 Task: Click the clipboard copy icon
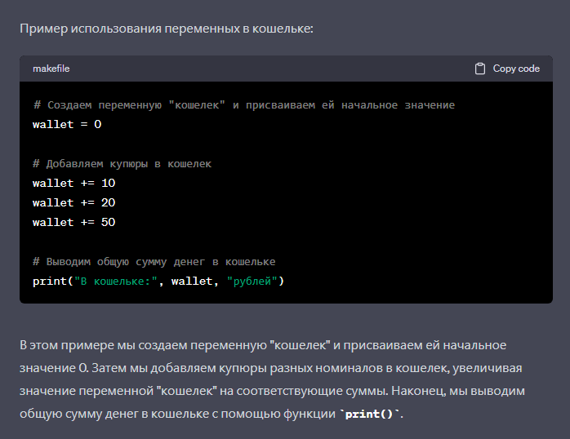(x=480, y=69)
